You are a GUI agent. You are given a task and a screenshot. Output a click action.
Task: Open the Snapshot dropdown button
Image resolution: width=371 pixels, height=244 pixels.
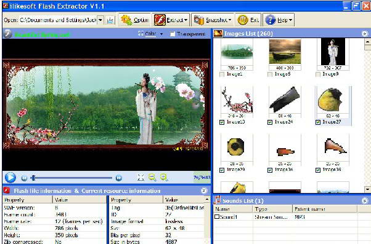pos(213,20)
